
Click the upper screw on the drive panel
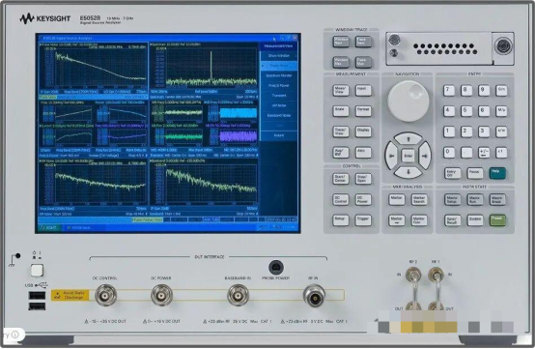[394, 39]
